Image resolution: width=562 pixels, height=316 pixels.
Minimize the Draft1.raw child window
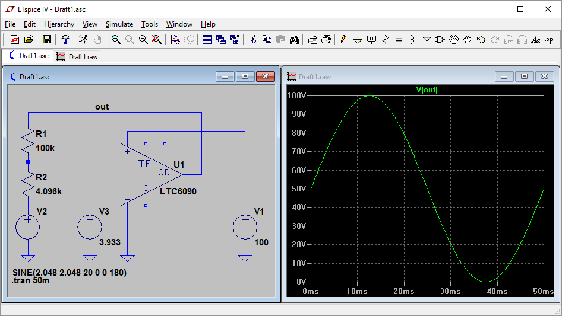click(504, 76)
